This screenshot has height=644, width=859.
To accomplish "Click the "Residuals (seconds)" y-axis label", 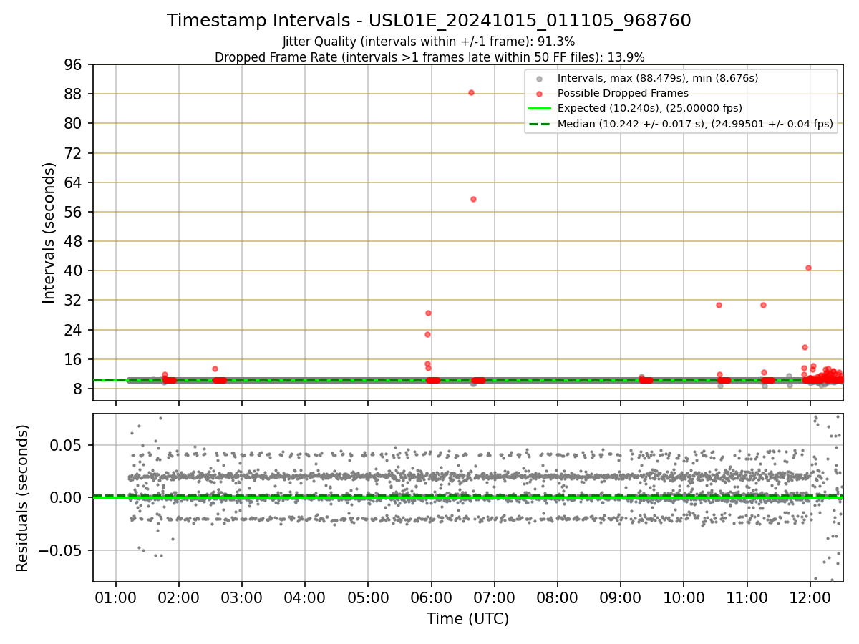I will 23,498.
